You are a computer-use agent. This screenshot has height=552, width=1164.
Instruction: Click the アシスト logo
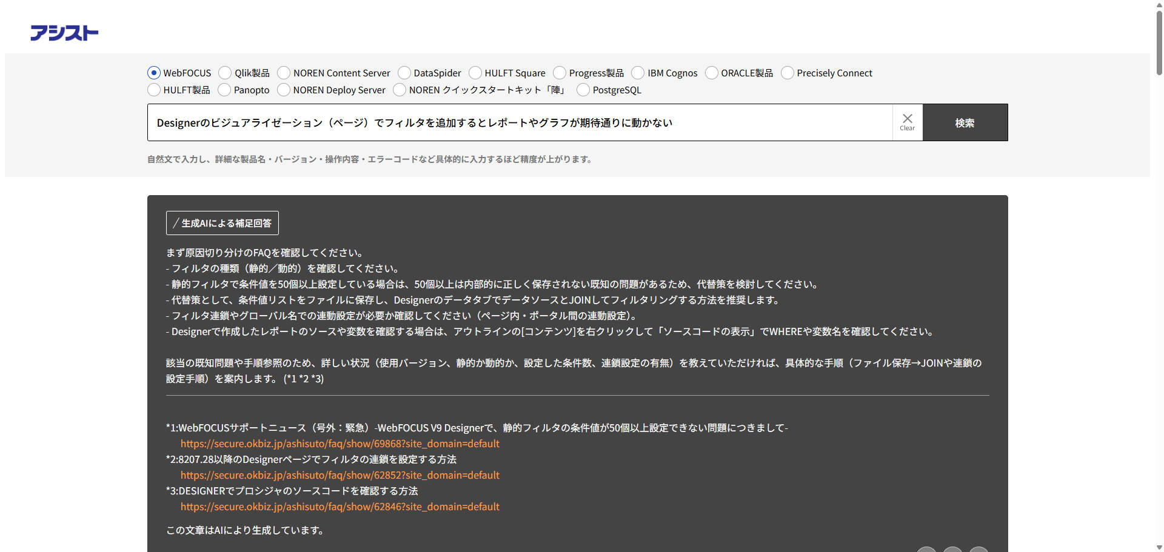(64, 33)
